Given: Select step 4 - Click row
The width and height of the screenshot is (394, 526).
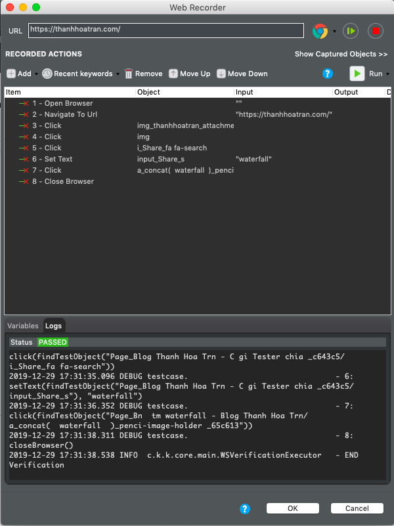Looking at the screenshot, I should [198, 137].
